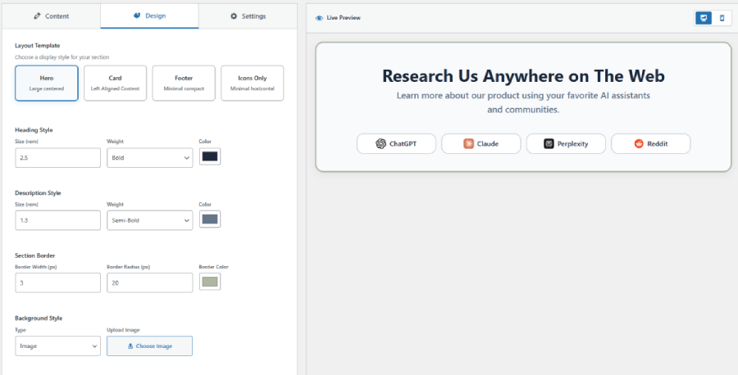This screenshot has height=375, width=738.
Task: Click the Choose Image upload button
Action: click(x=149, y=346)
